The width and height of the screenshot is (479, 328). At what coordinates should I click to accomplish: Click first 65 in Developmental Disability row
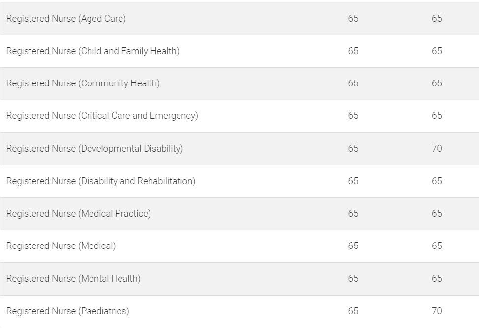click(x=353, y=149)
